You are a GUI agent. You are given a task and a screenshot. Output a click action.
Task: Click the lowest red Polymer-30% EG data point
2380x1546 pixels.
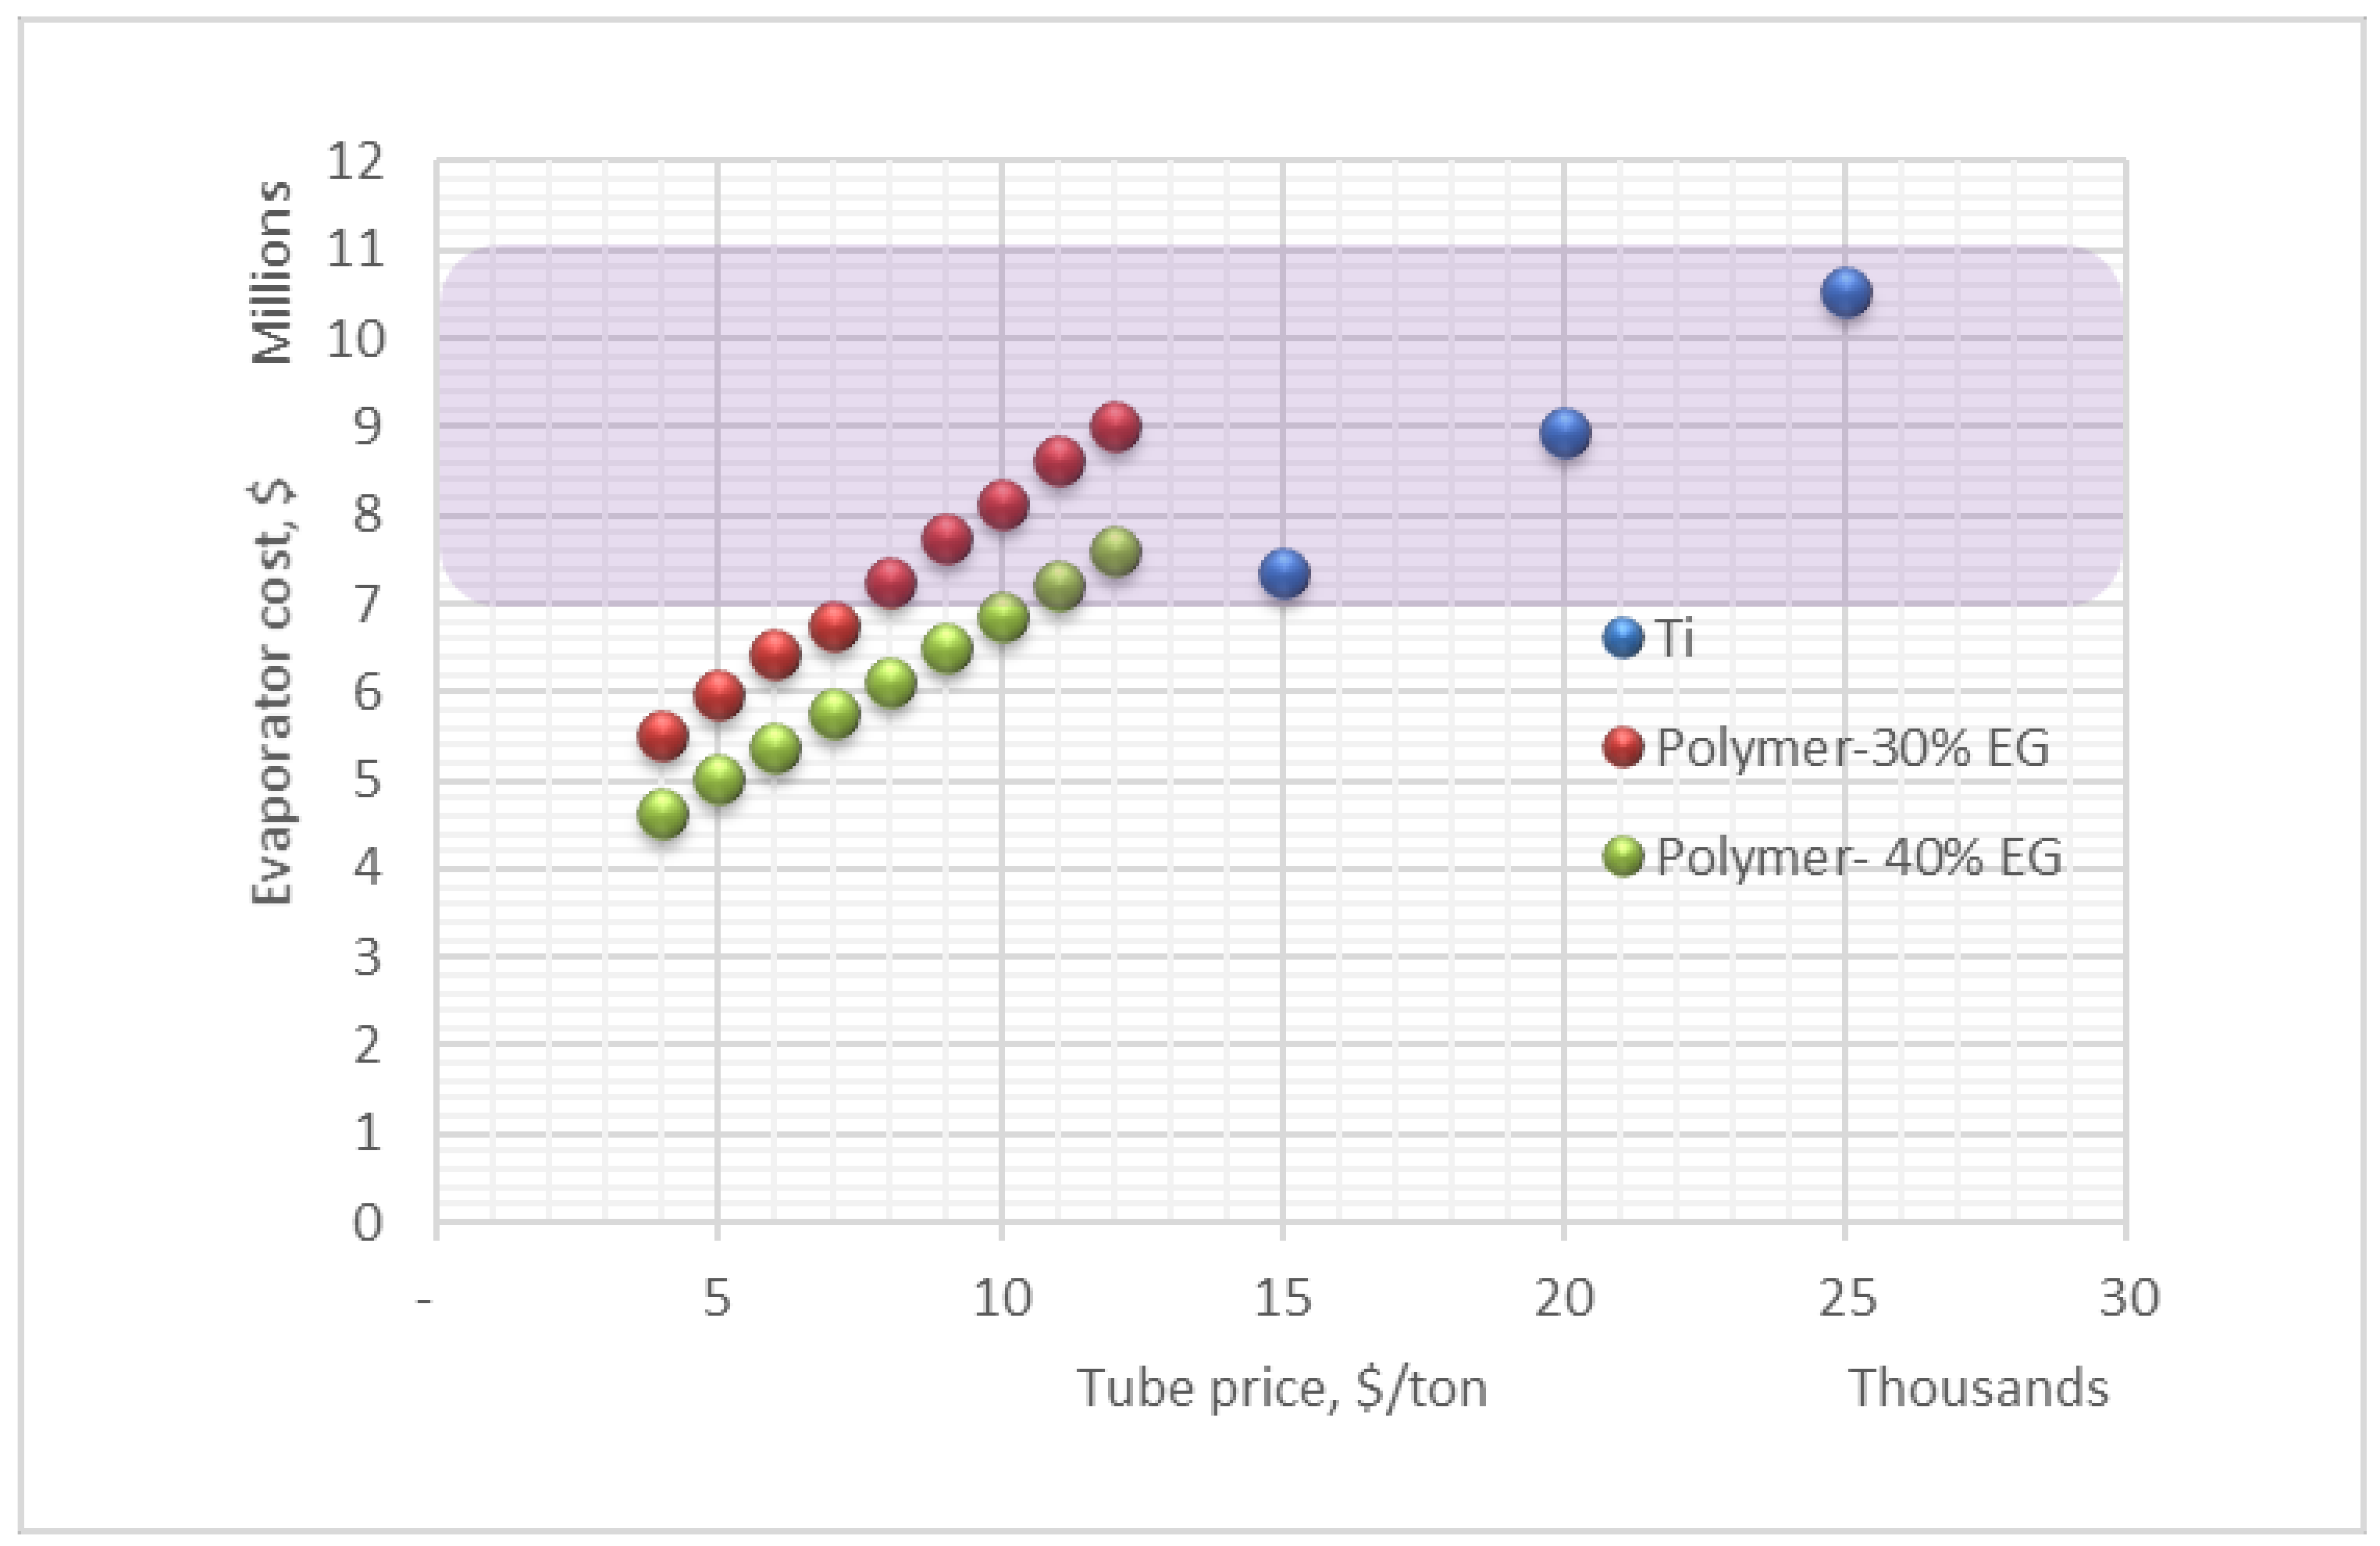tap(662, 736)
